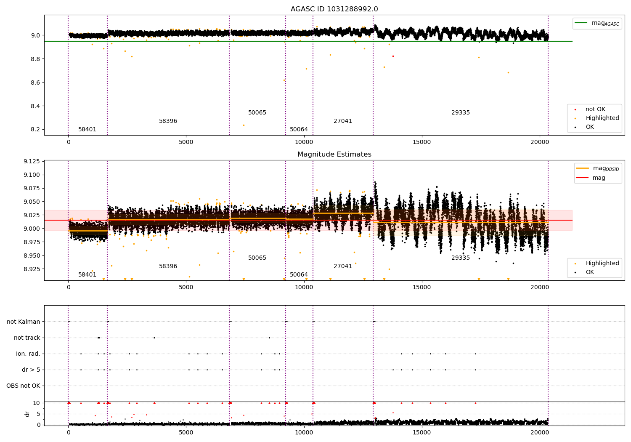Click the 'OBS not OK' axis label

(x=23, y=386)
